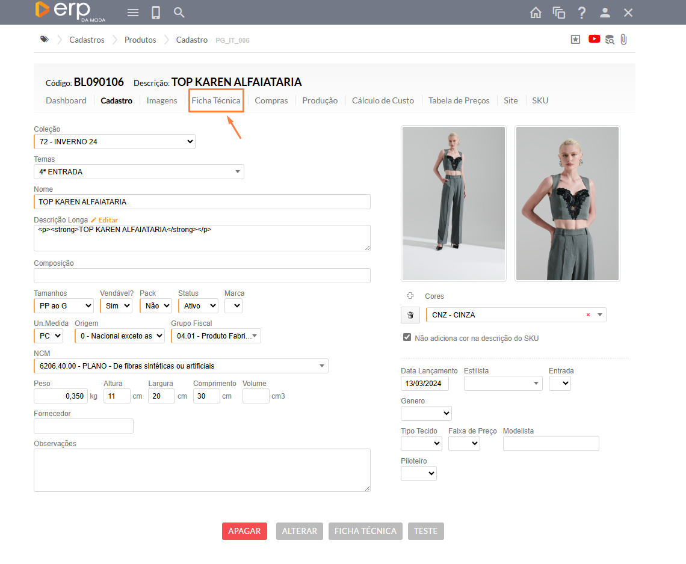Open the Tabela de Preços tab
The height and width of the screenshot is (564, 686).
[x=459, y=100]
